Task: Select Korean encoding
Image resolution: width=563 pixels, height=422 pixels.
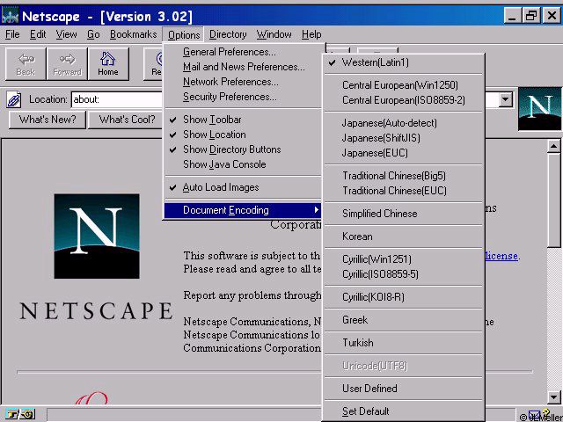Action: click(x=403, y=236)
